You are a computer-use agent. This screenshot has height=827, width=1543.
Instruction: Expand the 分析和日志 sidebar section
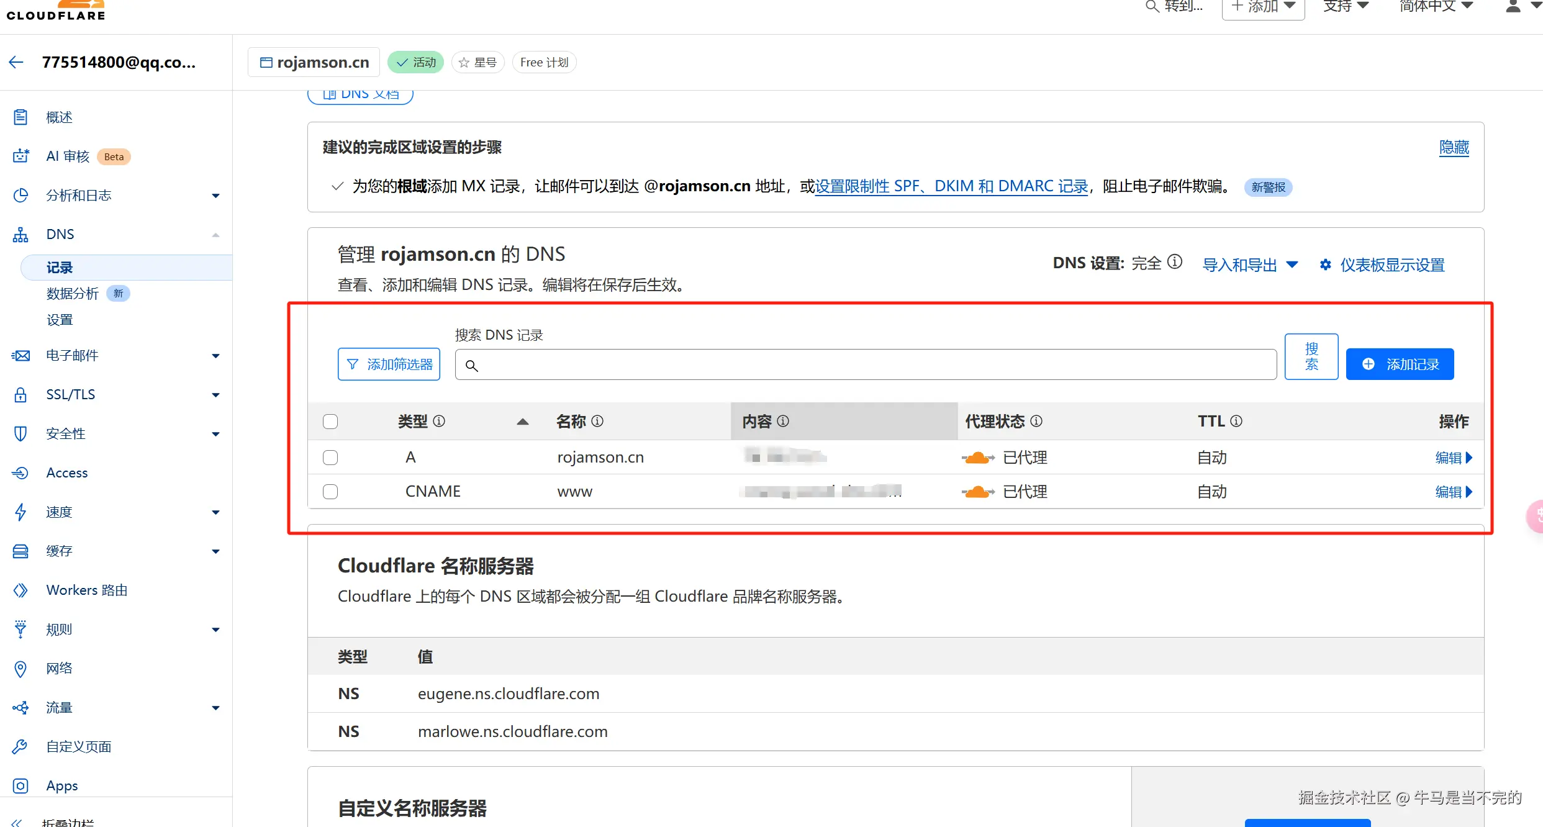pos(215,196)
